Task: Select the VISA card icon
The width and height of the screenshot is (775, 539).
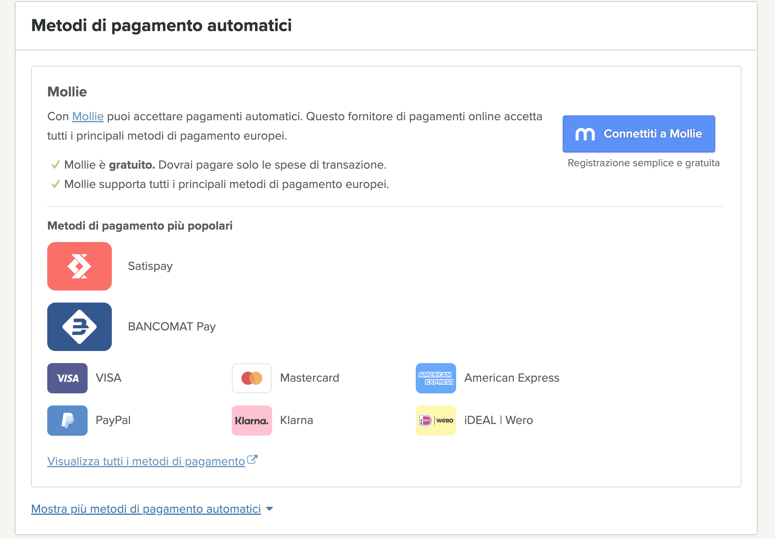Action: point(67,378)
